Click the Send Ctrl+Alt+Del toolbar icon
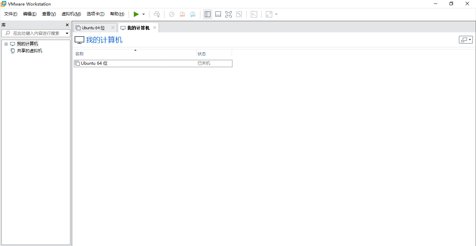Screen dimensions: 476x246 pyautogui.click(x=157, y=14)
